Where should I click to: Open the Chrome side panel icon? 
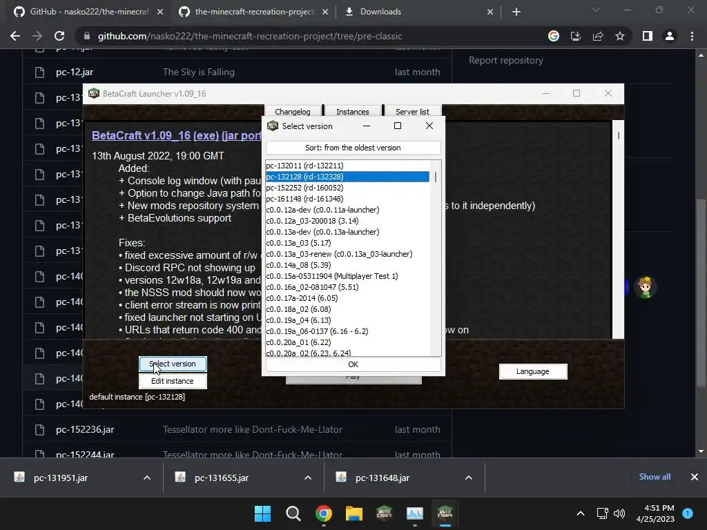[648, 36]
